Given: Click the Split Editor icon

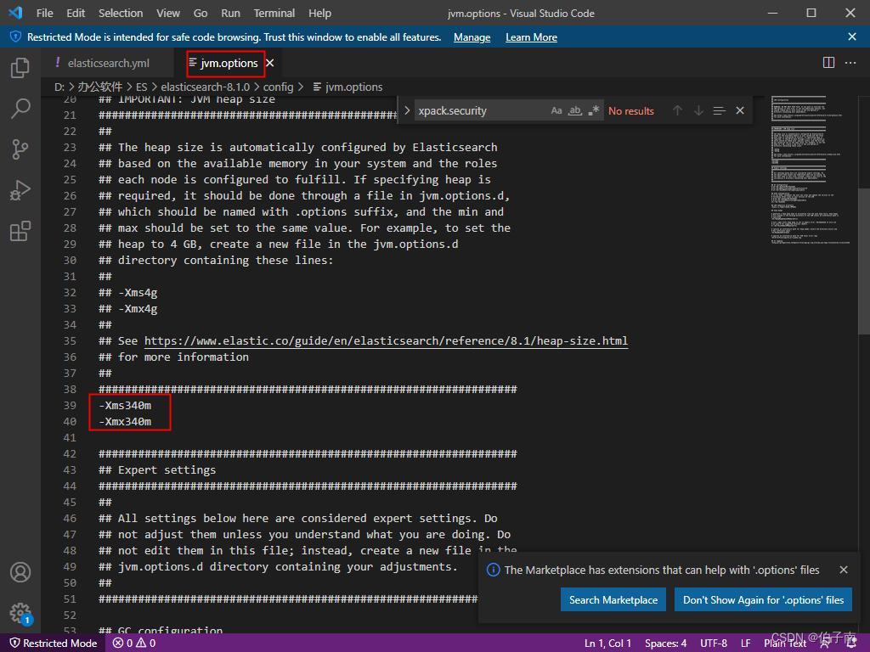Looking at the screenshot, I should [x=828, y=62].
